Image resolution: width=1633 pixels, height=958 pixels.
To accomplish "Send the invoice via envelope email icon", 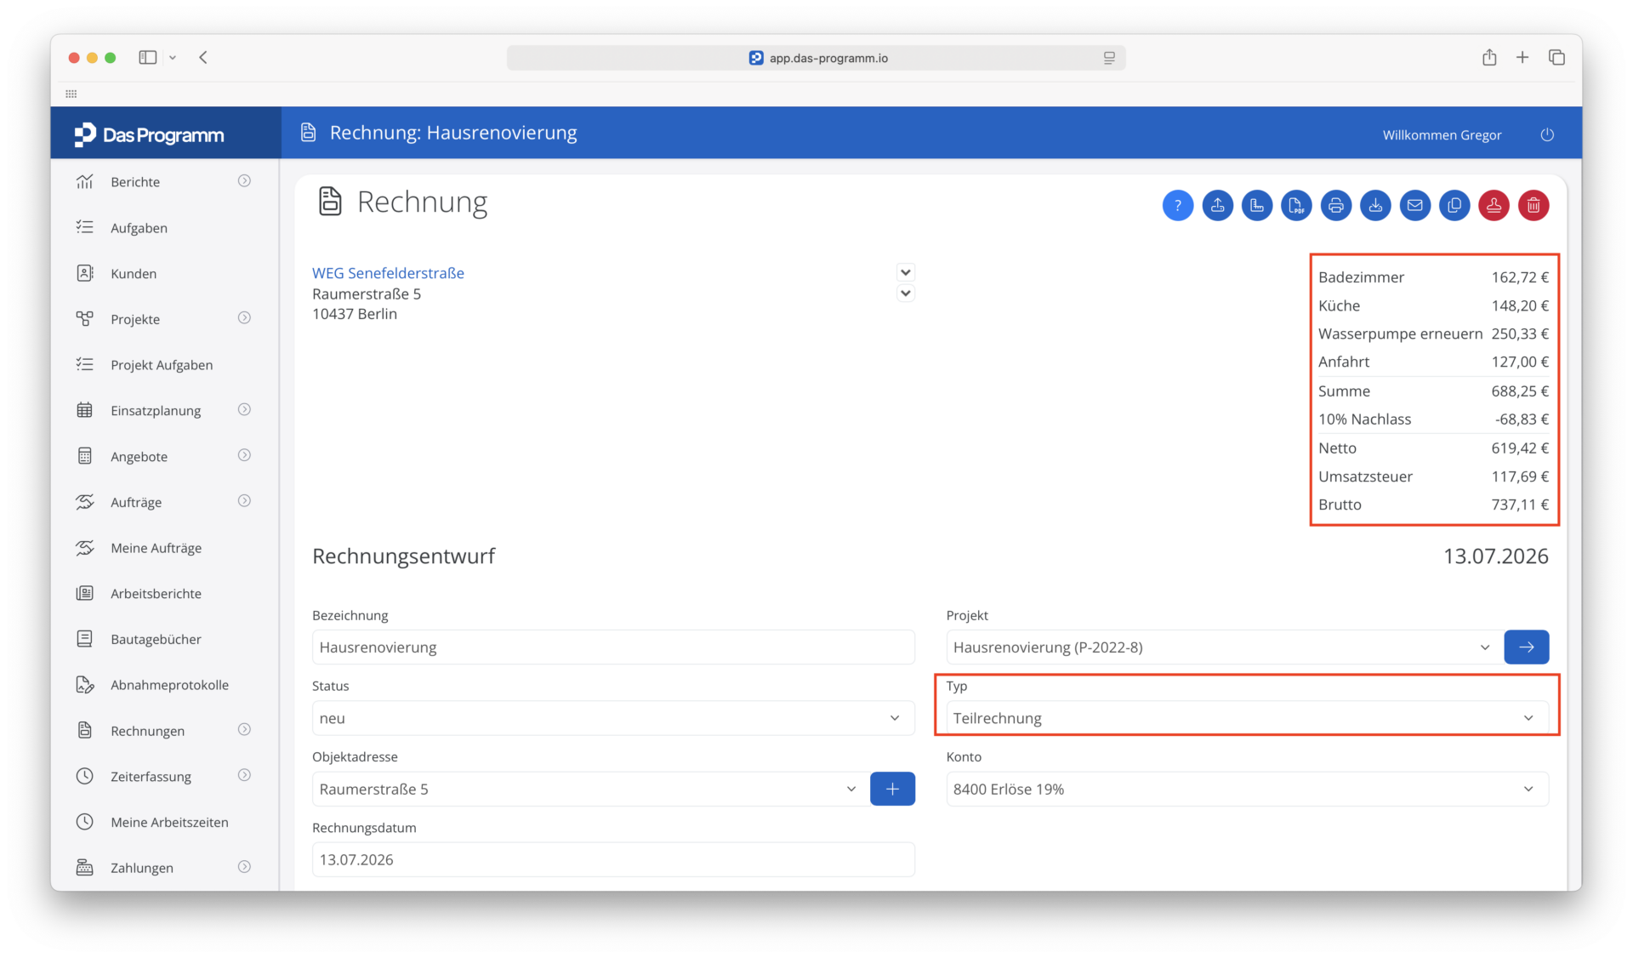I will pyautogui.click(x=1414, y=205).
